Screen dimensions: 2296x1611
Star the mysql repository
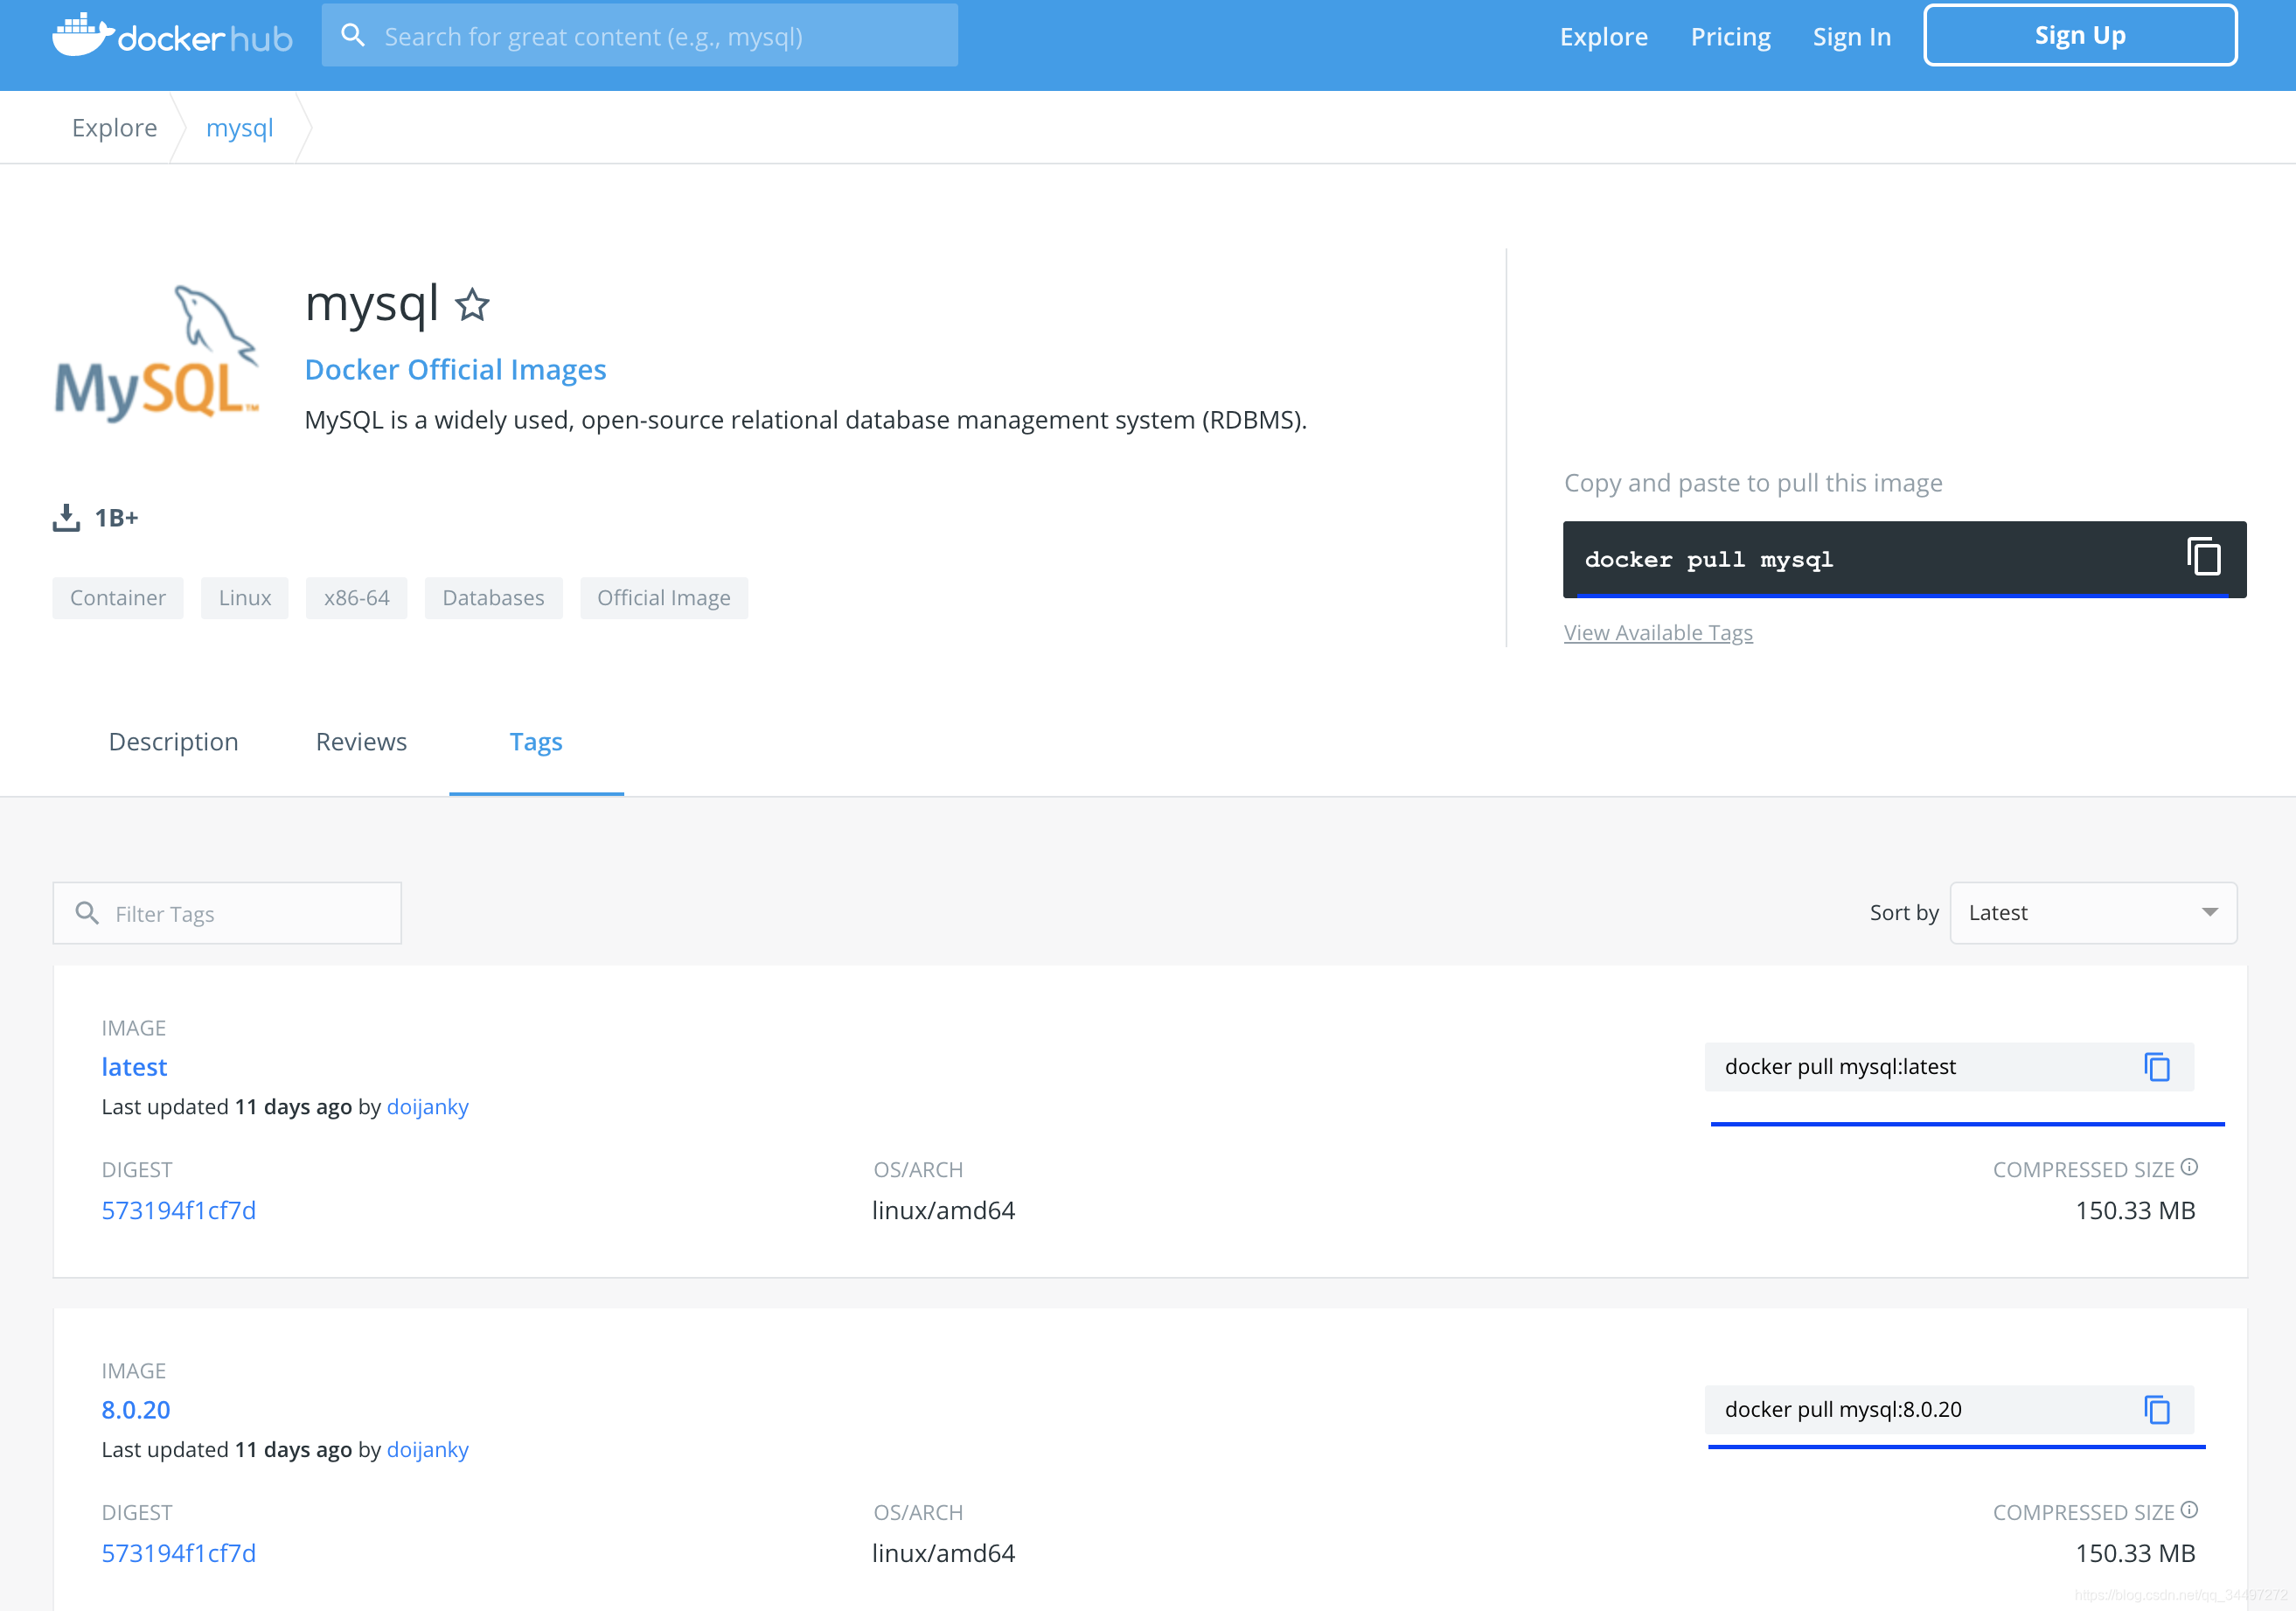(x=472, y=305)
